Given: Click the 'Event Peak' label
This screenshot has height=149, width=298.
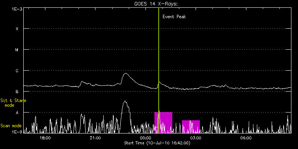Looking at the screenshot, I should point(174,17).
